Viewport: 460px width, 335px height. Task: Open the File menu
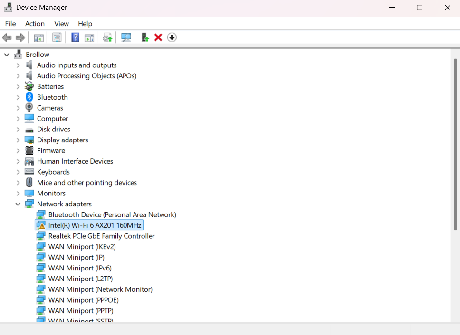10,23
